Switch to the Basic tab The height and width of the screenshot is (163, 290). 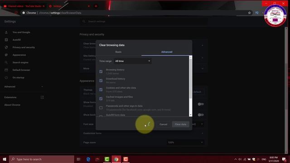[x=118, y=52]
